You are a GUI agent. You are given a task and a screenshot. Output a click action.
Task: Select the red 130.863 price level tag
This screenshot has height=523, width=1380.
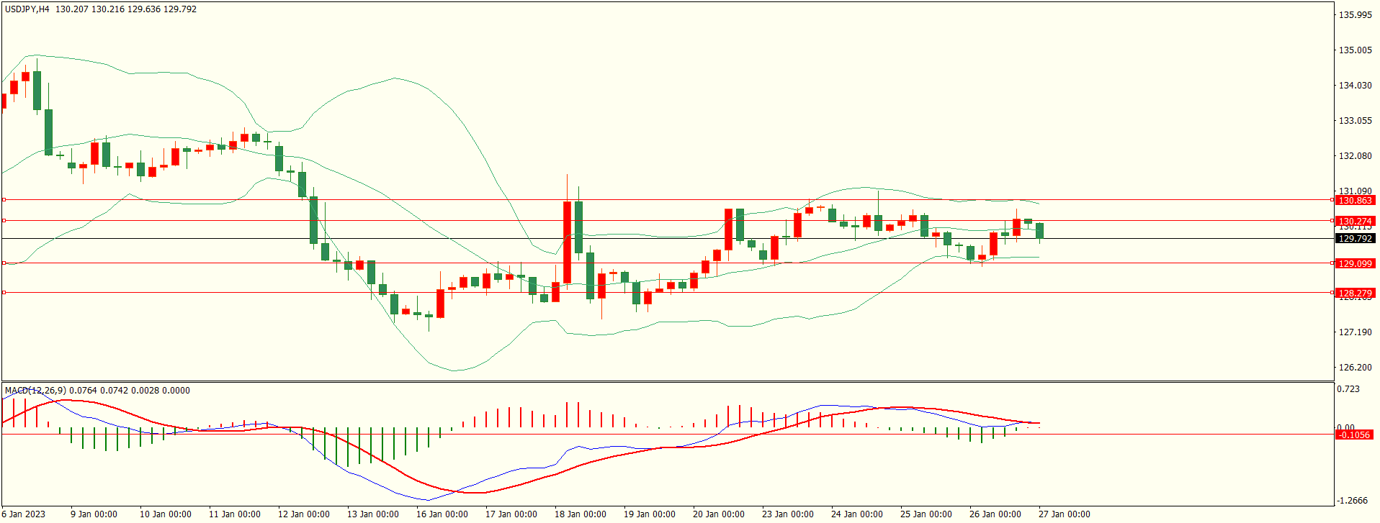pyautogui.click(x=1355, y=201)
